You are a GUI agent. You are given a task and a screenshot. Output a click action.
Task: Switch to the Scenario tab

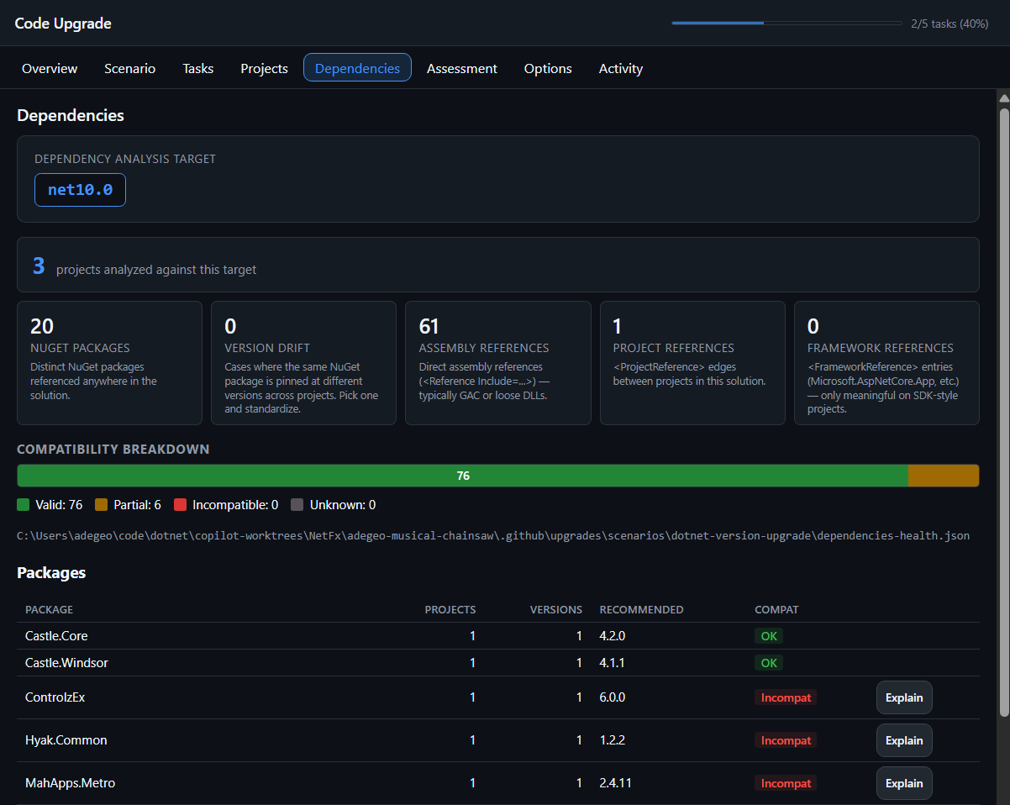(129, 69)
